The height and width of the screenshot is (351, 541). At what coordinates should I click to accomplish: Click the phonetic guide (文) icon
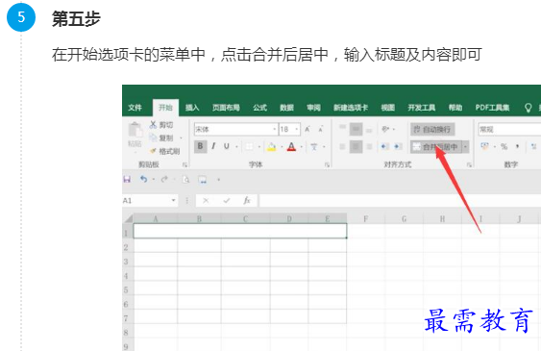313,147
